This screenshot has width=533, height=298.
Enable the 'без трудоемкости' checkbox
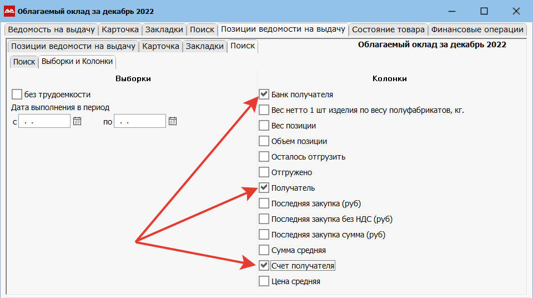tap(17, 95)
